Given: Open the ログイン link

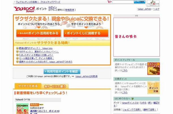Looking at the screenshot, I should pyautogui.click(x=52, y=7).
